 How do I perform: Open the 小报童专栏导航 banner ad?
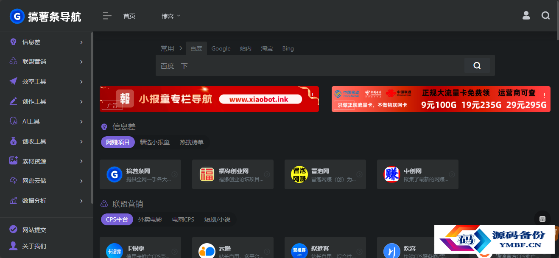[209, 99]
